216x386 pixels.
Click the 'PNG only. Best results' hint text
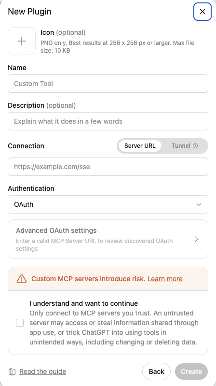(118, 47)
